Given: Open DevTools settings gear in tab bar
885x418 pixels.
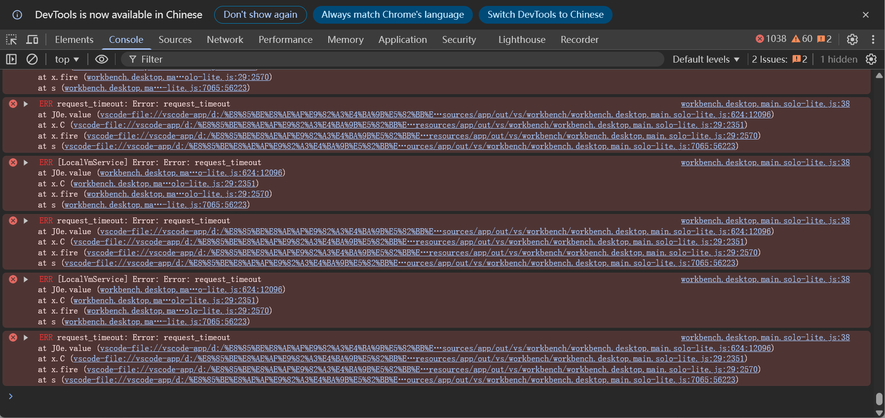Looking at the screenshot, I should click(852, 39).
